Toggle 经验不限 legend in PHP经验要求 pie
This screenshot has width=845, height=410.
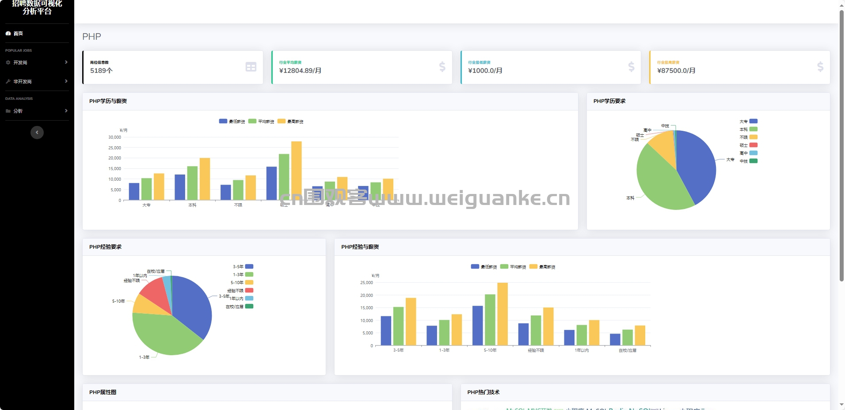point(240,290)
